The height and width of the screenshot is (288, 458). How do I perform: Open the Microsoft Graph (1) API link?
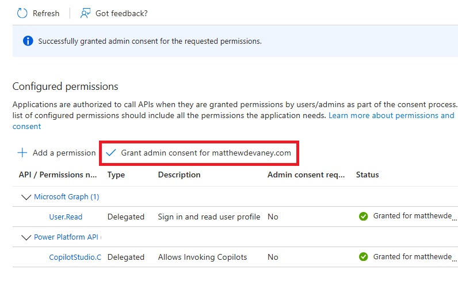[x=66, y=197]
